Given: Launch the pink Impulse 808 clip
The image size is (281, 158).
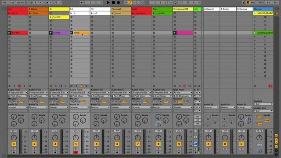Looking at the screenshot, I should (x=174, y=33).
